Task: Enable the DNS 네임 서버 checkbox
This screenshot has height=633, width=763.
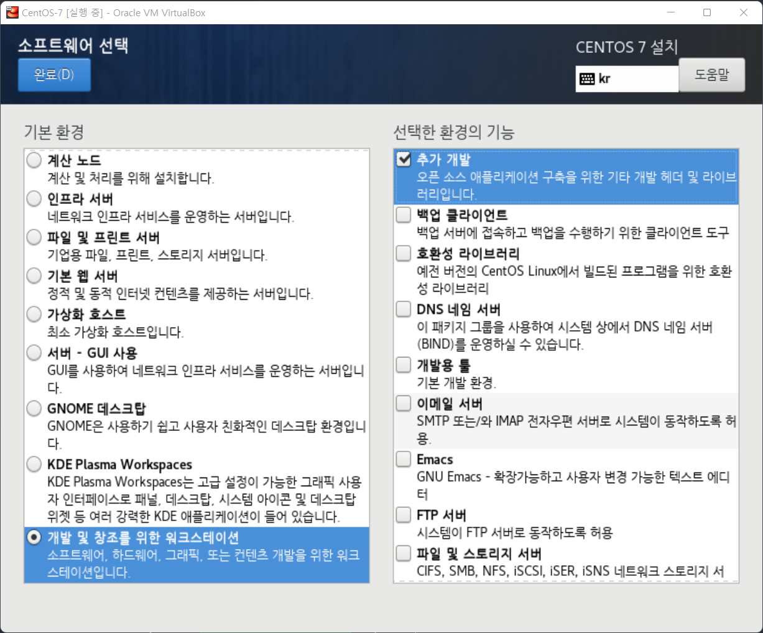Action: [404, 309]
